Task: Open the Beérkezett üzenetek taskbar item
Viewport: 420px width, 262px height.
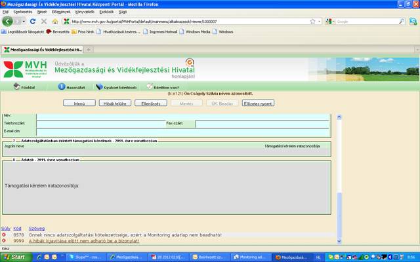Action: [210, 257]
